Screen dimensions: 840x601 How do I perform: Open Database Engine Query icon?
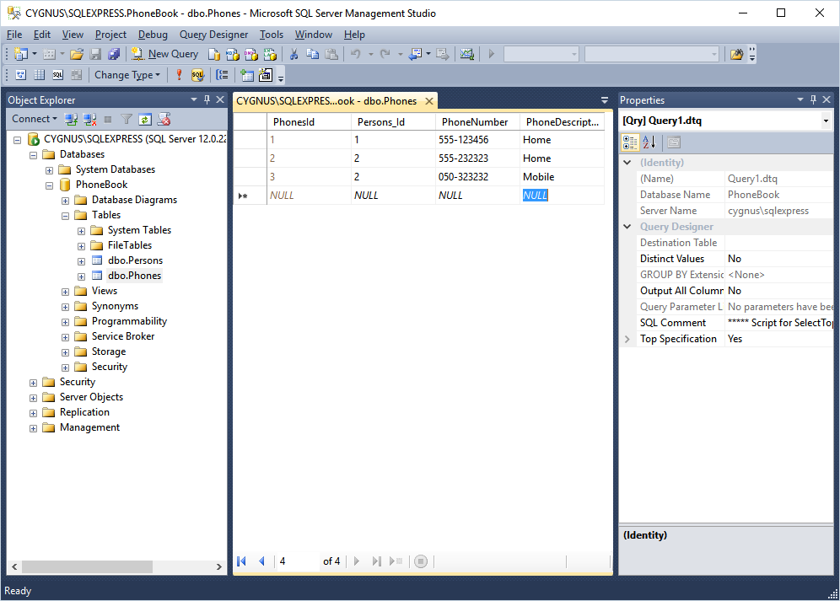point(213,54)
